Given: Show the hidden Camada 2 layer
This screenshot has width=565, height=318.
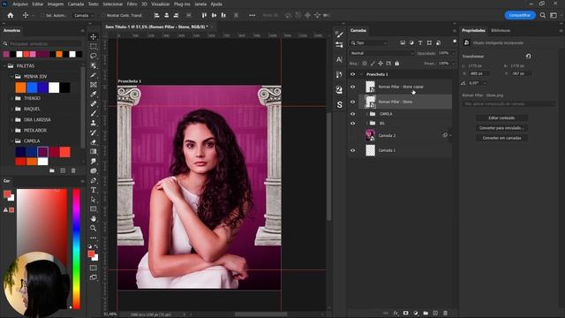Looking at the screenshot, I should (353, 135).
